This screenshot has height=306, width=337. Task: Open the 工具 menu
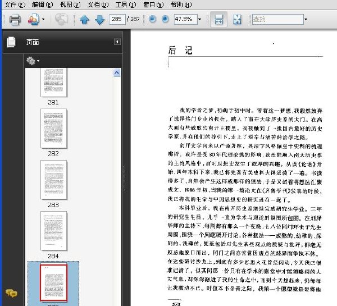[125, 4]
